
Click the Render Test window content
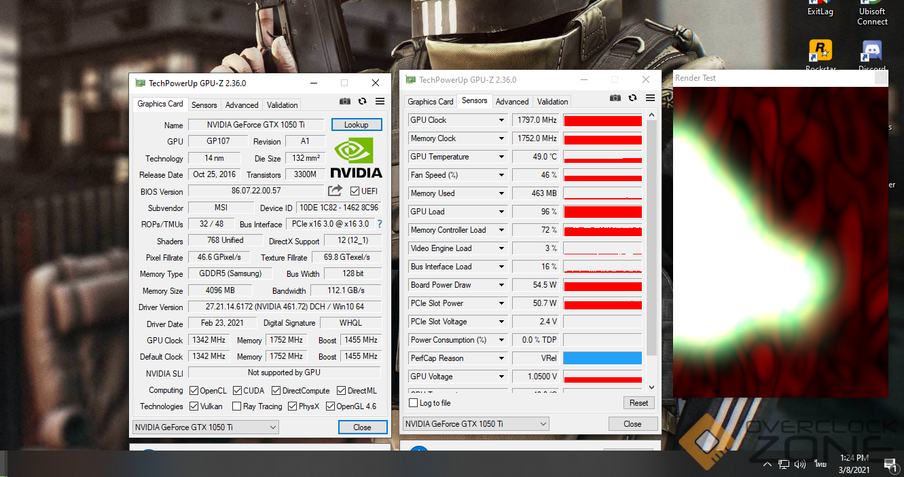(780, 242)
